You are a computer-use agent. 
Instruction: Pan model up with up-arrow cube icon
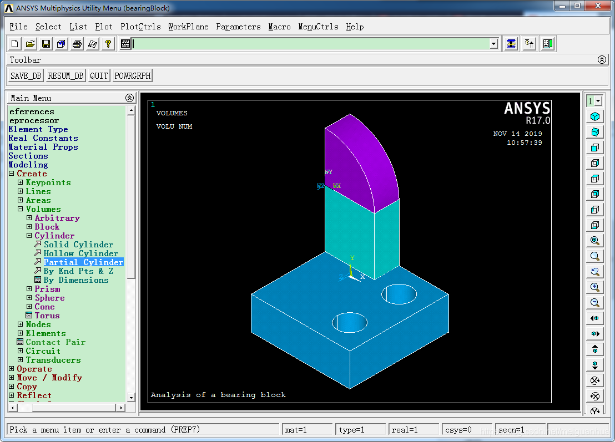595,349
